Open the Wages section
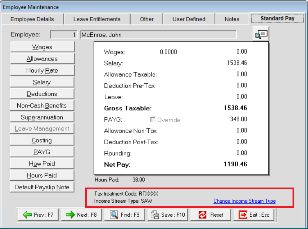 tap(42, 47)
